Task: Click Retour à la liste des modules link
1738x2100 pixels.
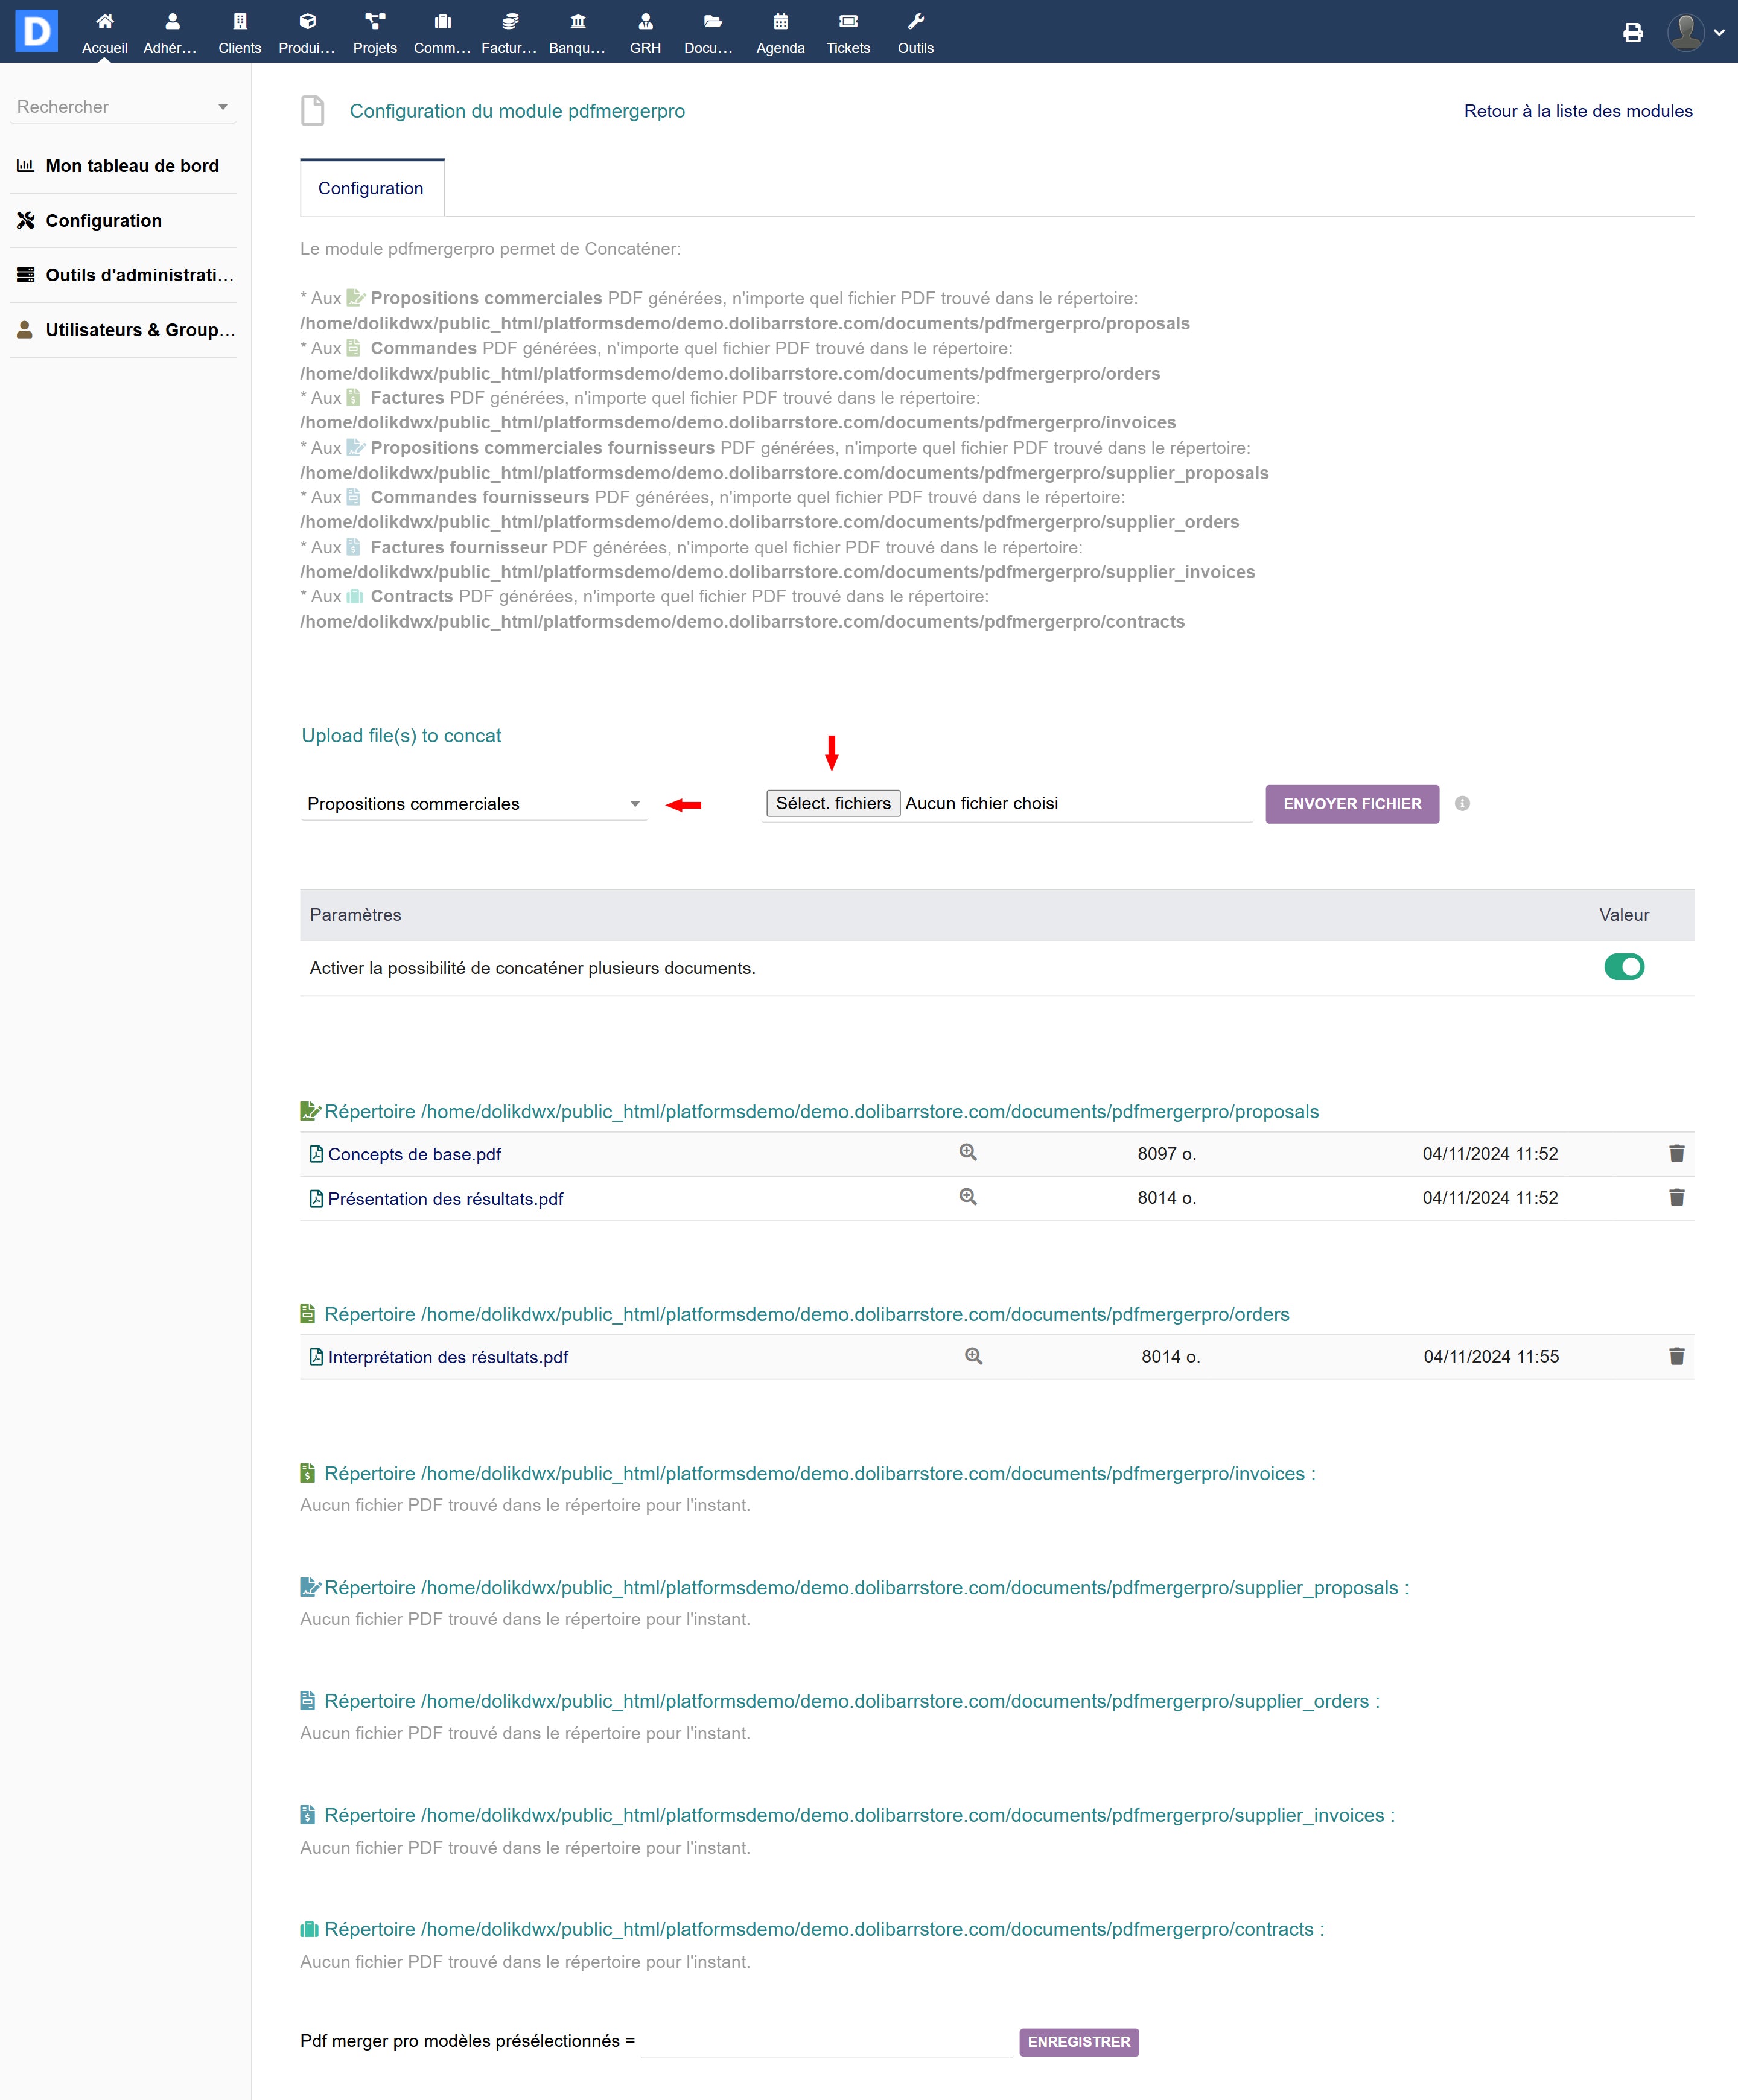Action: coord(1577,111)
